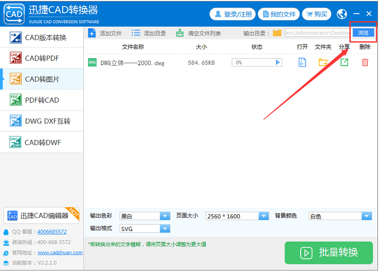Select the CAD转图片 sidebar item
The height and width of the screenshot is (272, 380).
point(41,79)
